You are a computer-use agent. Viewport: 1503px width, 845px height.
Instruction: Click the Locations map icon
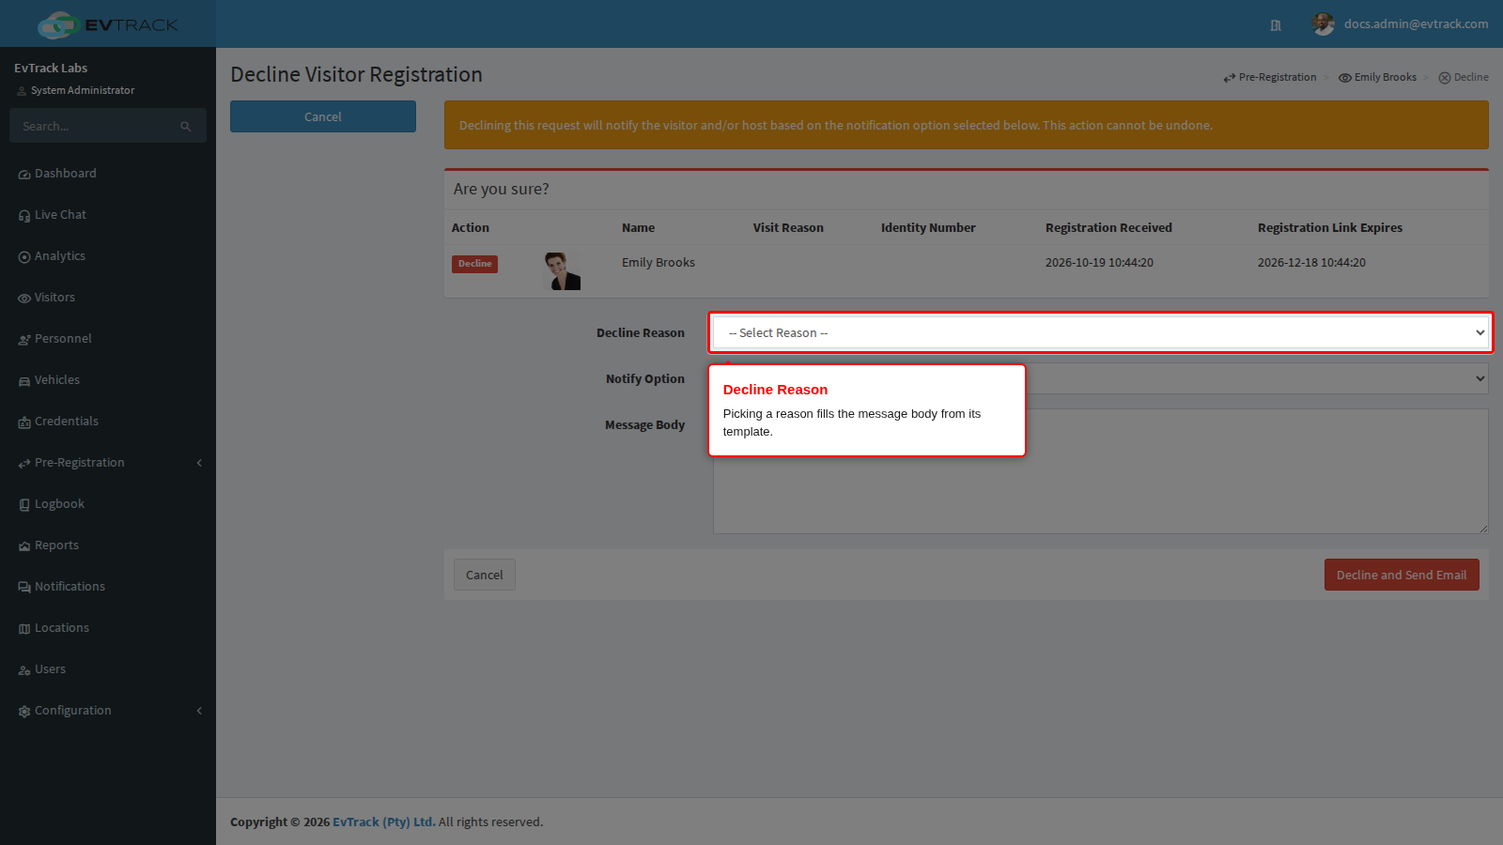(24, 629)
